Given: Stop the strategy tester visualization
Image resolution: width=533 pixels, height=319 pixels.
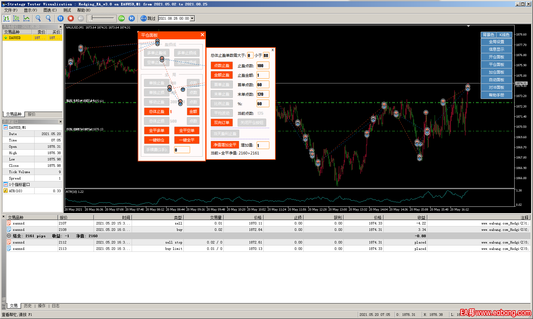Looking at the screenshot, I should 71,18.
